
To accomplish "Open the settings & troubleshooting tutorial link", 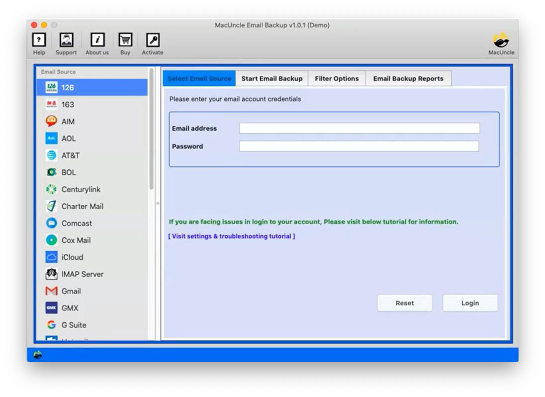I will [231, 237].
